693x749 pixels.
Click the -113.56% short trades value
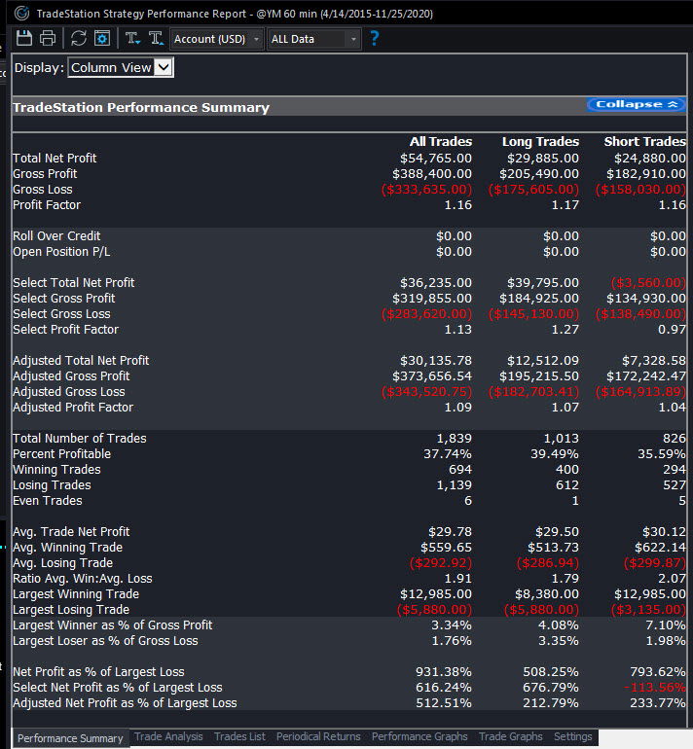pyautogui.click(x=655, y=688)
